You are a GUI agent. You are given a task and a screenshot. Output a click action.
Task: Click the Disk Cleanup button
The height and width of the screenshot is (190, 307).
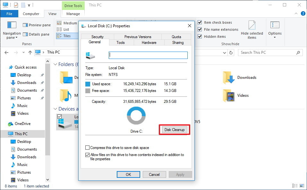point(174,129)
